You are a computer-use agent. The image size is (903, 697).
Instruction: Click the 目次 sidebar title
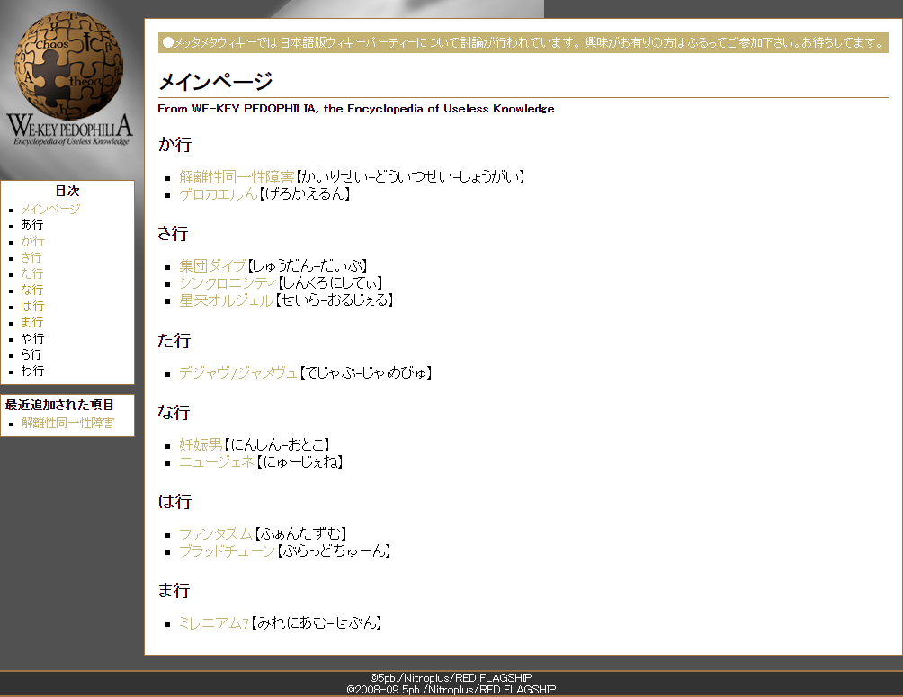[x=67, y=191]
